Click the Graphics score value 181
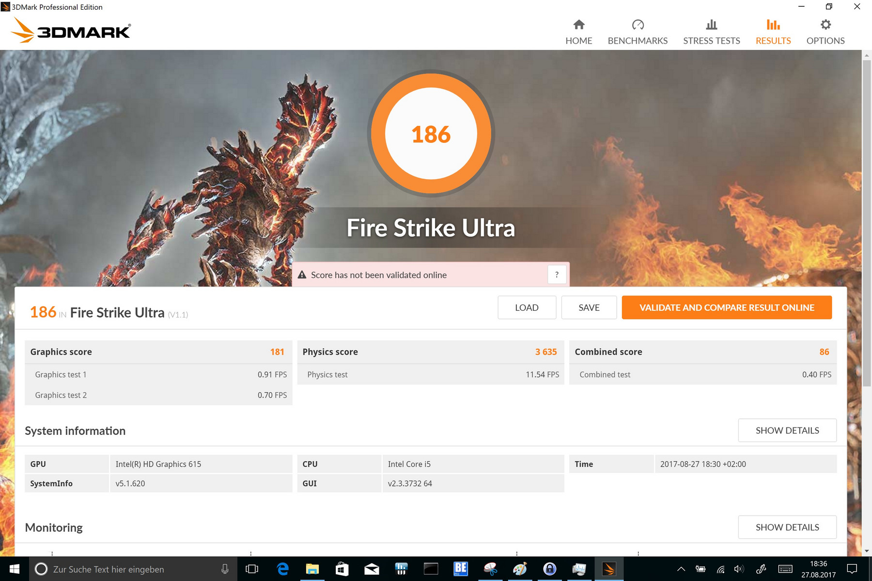Viewport: 872px width, 581px height. [x=277, y=352]
